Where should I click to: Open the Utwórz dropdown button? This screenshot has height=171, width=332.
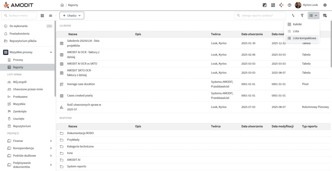tap(72, 16)
